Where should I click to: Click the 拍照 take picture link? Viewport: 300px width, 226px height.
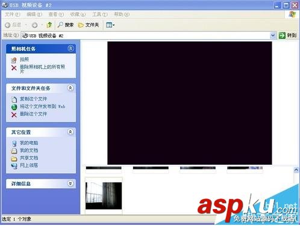(24, 60)
